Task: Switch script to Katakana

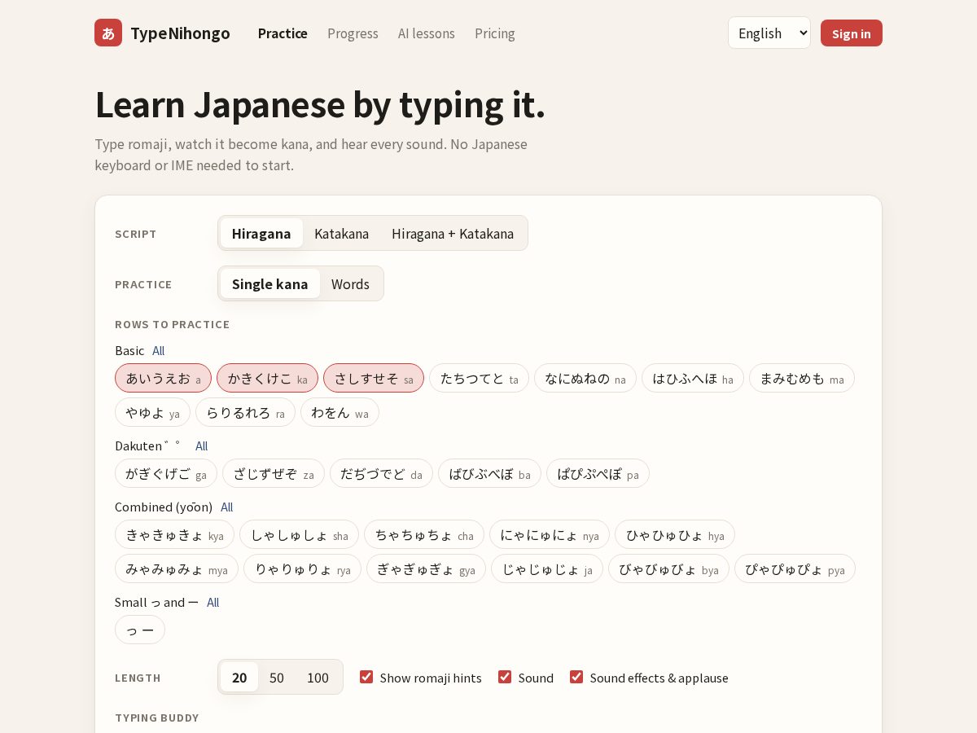Action: click(x=341, y=234)
